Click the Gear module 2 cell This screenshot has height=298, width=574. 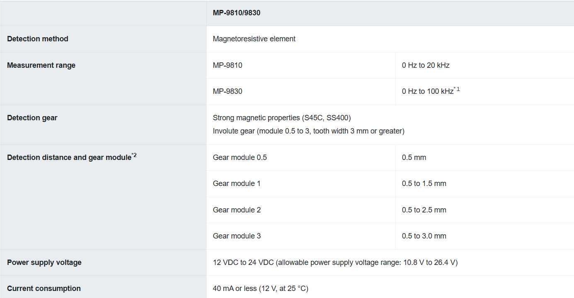click(x=237, y=210)
